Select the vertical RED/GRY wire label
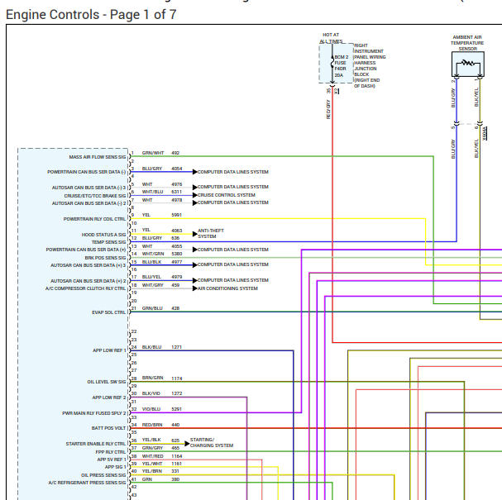Viewport: 502px width, 500px height. coord(328,109)
